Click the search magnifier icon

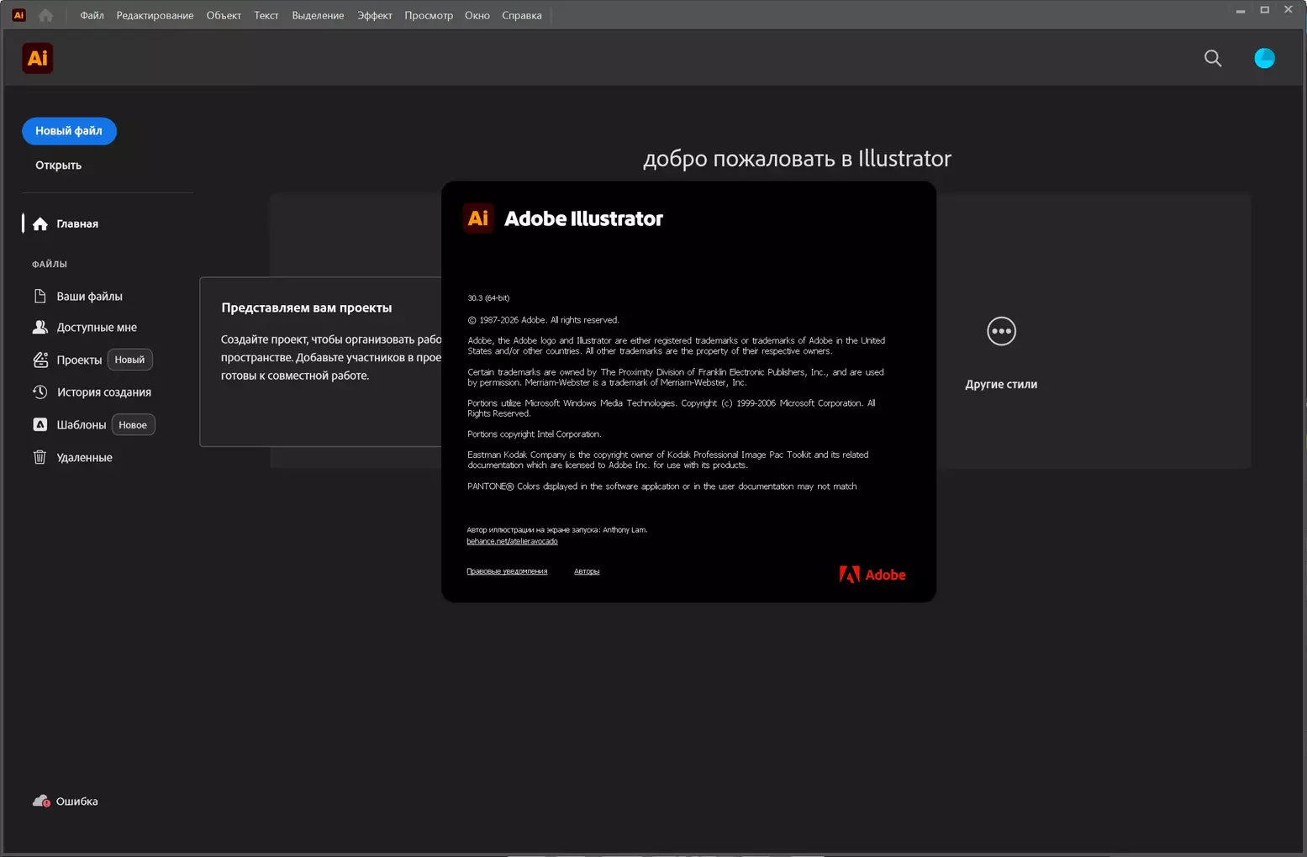click(1212, 58)
